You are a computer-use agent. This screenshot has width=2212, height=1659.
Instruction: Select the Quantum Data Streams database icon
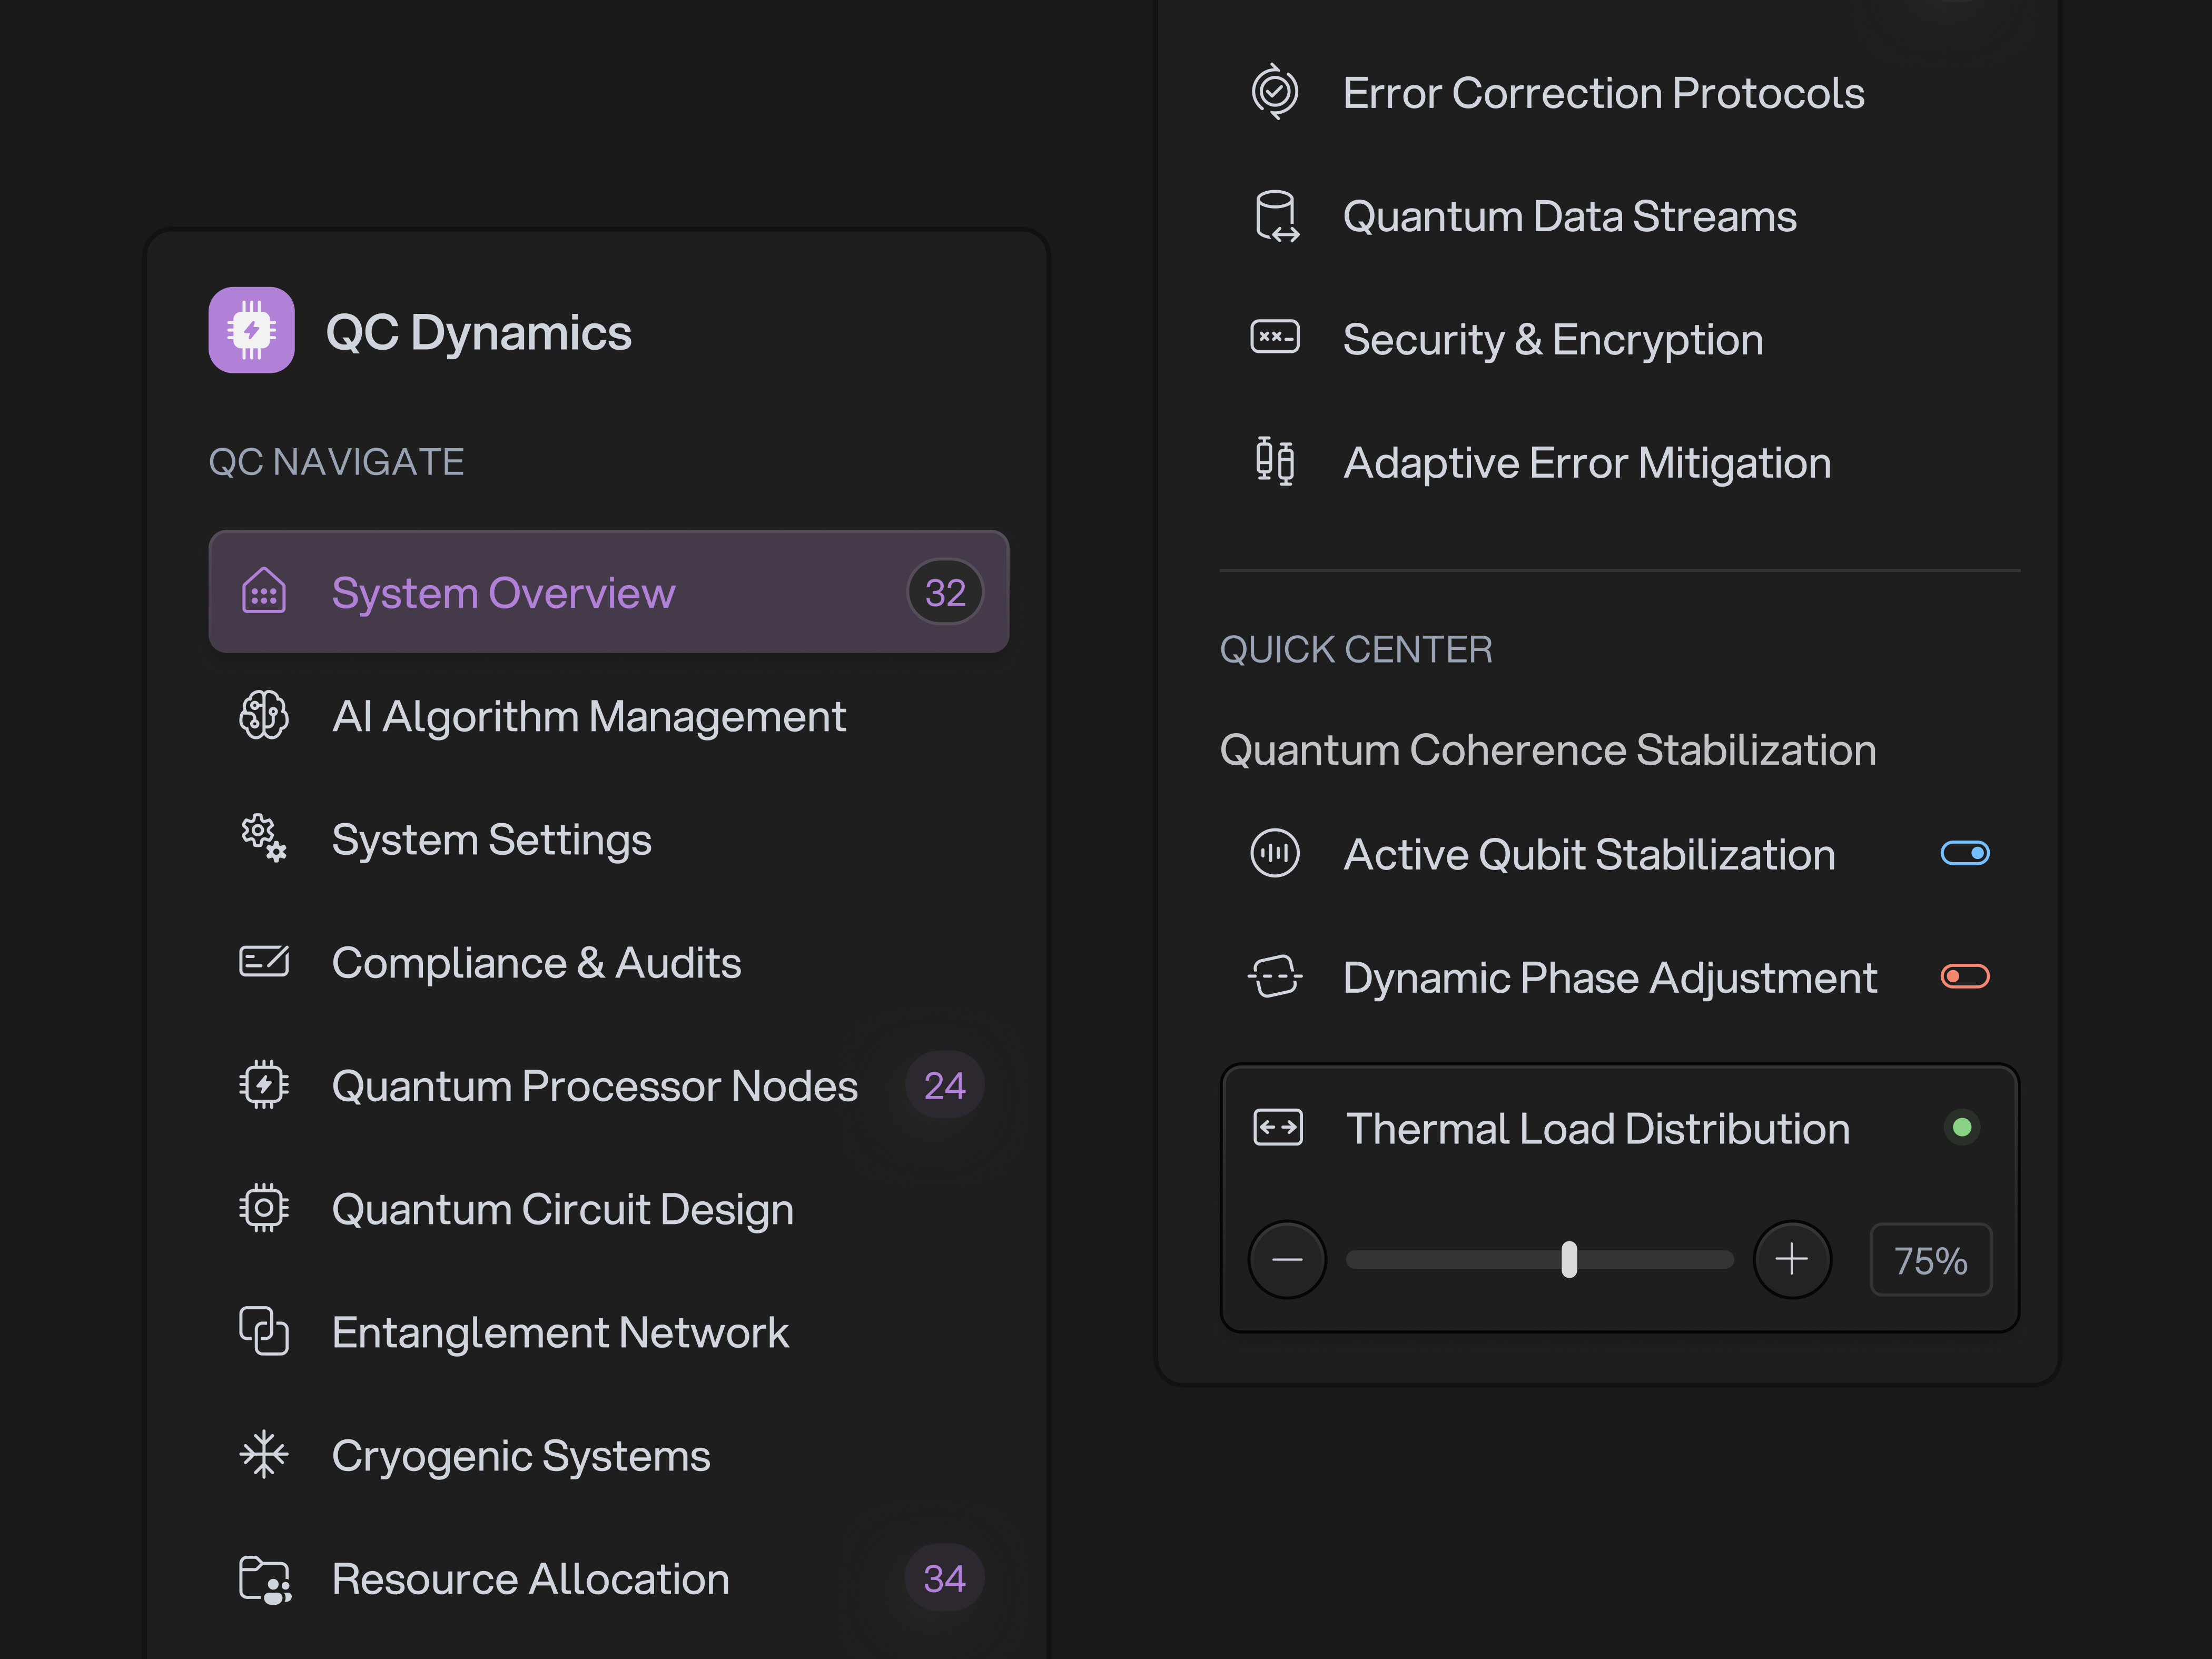tap(1275, 215)
